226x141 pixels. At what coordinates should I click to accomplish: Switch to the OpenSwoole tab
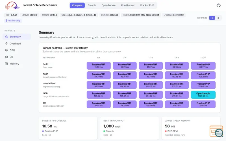(108, 5)
